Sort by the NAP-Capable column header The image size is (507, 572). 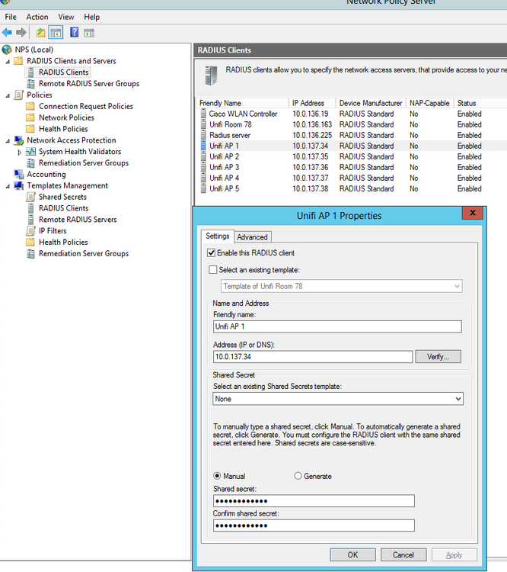point(430,103)
